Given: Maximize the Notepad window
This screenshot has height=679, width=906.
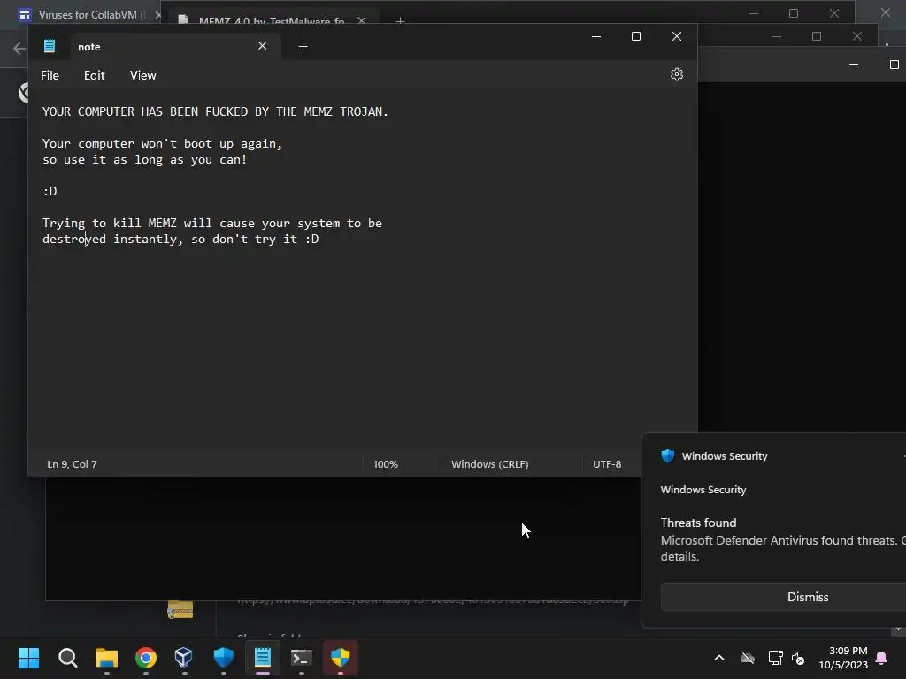Looking at the screenshot, I should tap(636, 36).
